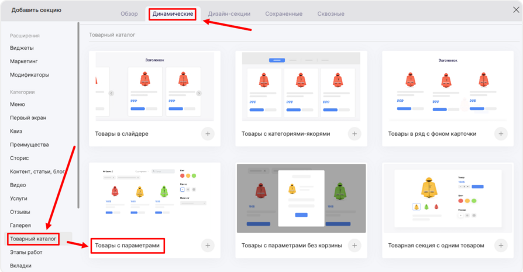523x272 pixels.
Task: Click slider right arrow in first preview
Action: pyautogui.click(x=199, y=93)
